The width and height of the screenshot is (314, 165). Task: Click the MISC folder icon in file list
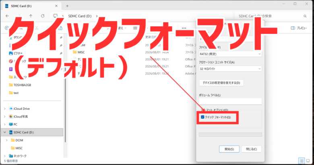[x=75, y=52]
